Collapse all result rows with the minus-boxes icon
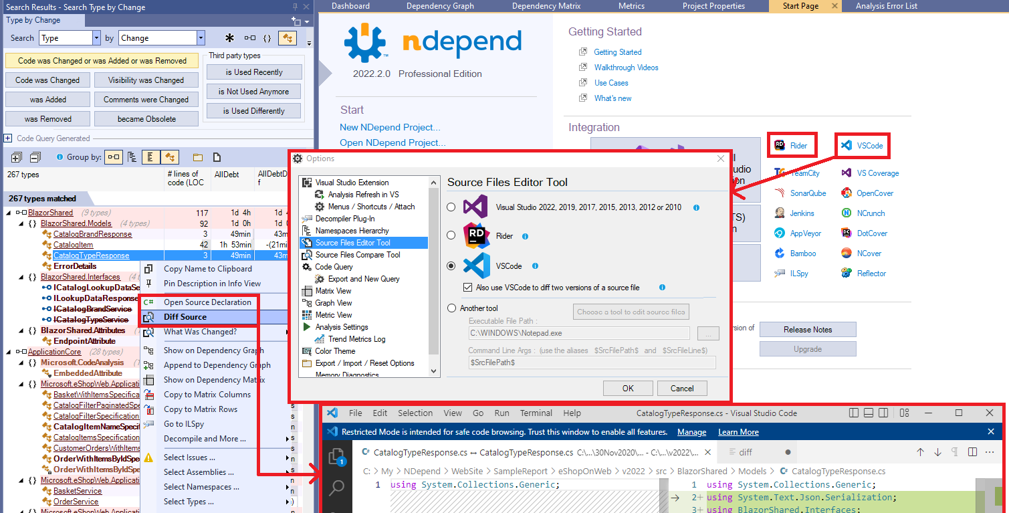 coord(35,157)
